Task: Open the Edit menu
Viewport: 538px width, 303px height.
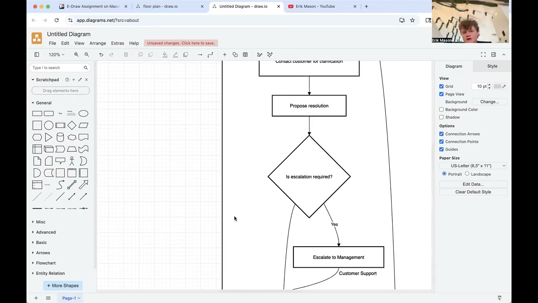Action: coord(65,43)
